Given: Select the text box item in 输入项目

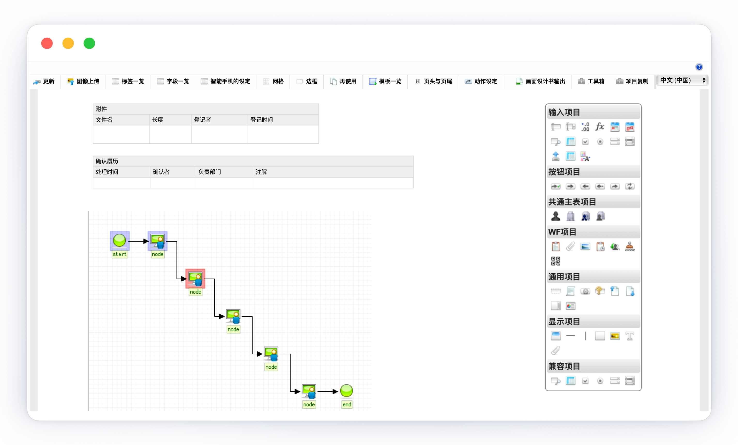Looking at the screenshot, I should pos(556,127).
